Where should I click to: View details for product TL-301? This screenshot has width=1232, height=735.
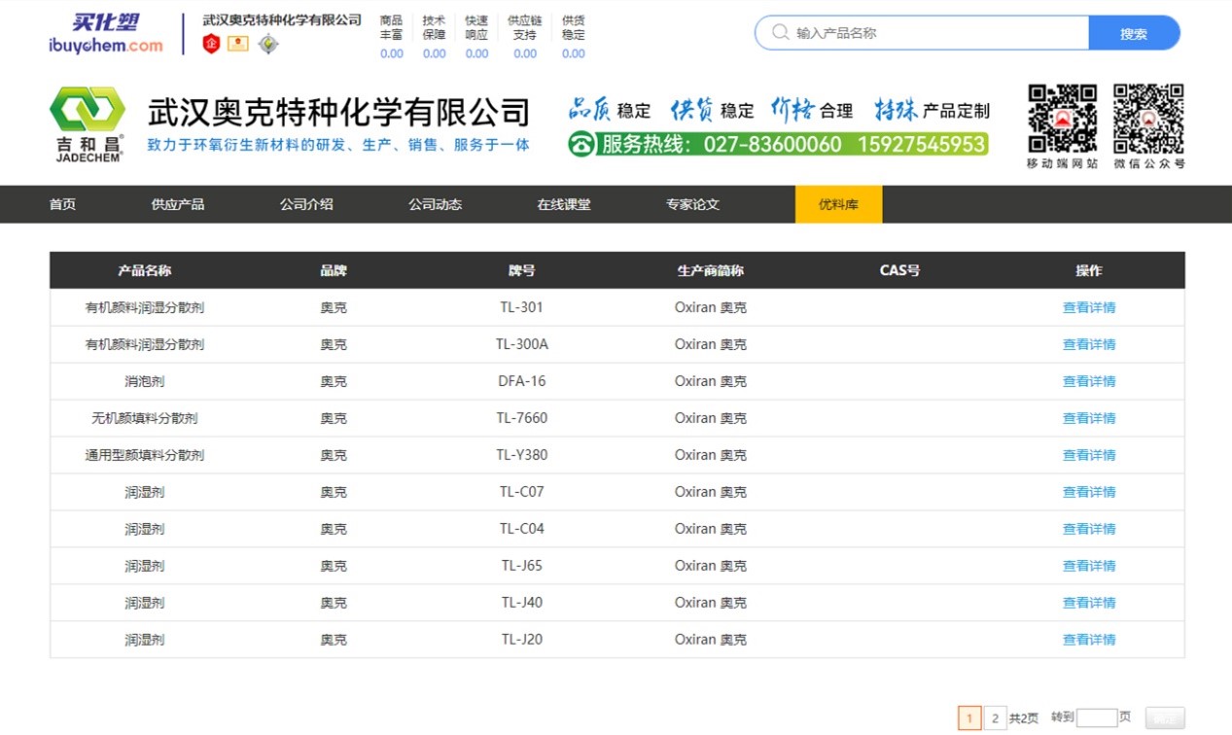click(x=1088, y=307)
